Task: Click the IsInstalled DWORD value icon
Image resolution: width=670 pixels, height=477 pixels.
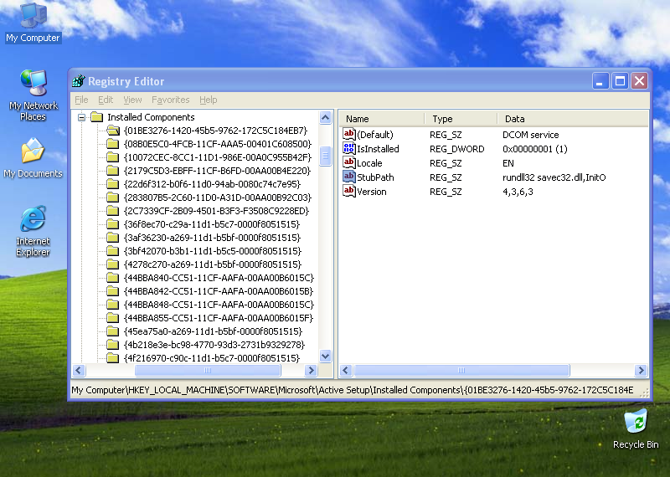Action: point(349,149)
